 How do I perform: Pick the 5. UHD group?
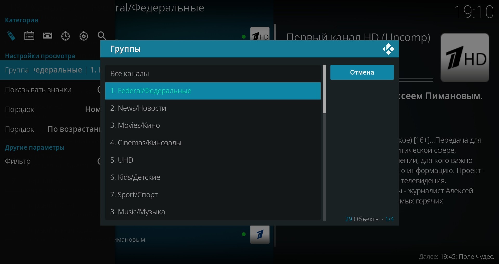213,160
